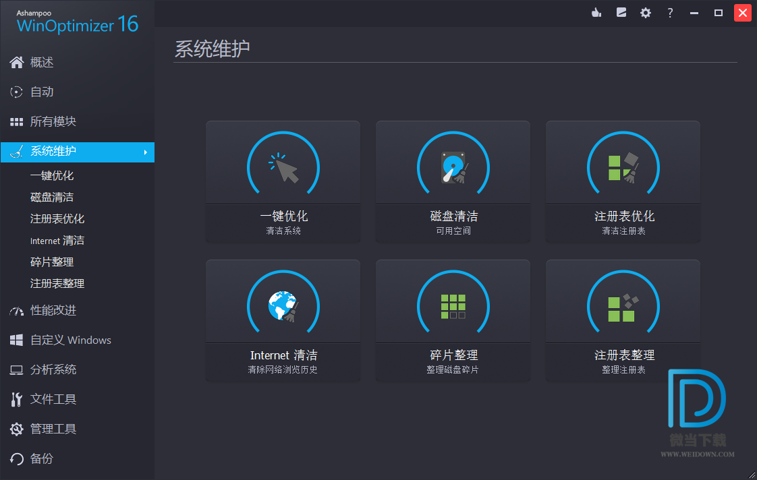Choose 磁盘清洁 submenu entry
The width and height of the screenshot is (757, 480).
point(52,198)
